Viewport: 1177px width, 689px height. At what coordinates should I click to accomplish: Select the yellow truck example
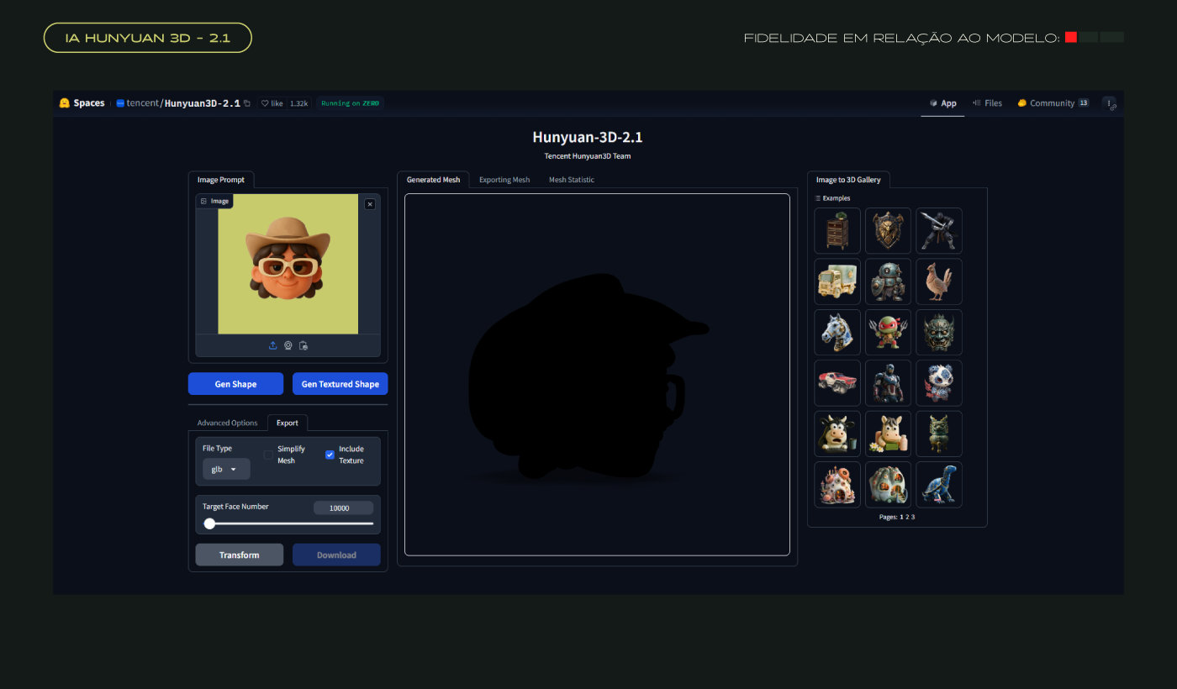tap(837, 281)
